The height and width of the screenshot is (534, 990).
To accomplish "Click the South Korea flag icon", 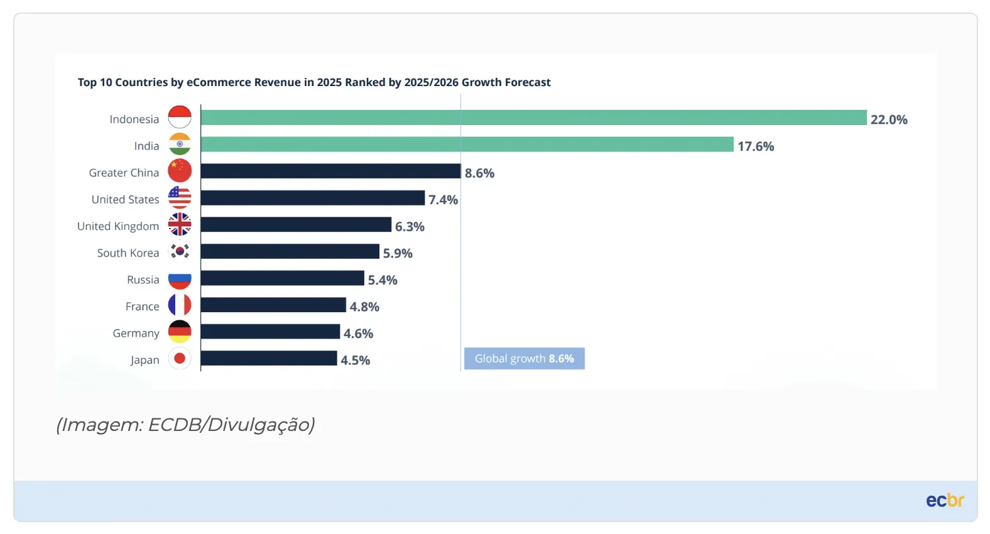I will pyautogui.click(x=180, y=251).
